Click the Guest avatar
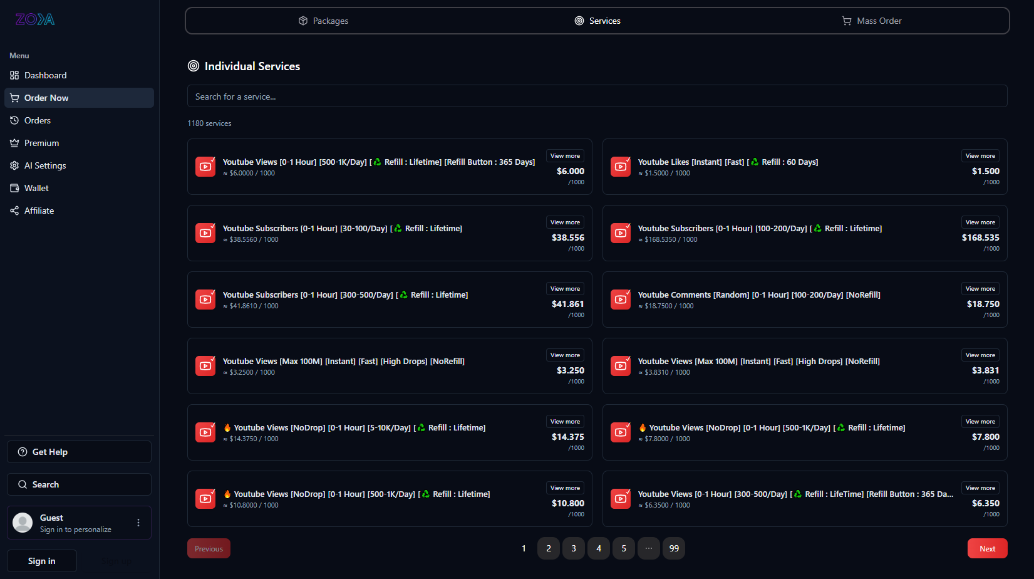Viewport: 1034px width, 579px height. click(23, 523)
